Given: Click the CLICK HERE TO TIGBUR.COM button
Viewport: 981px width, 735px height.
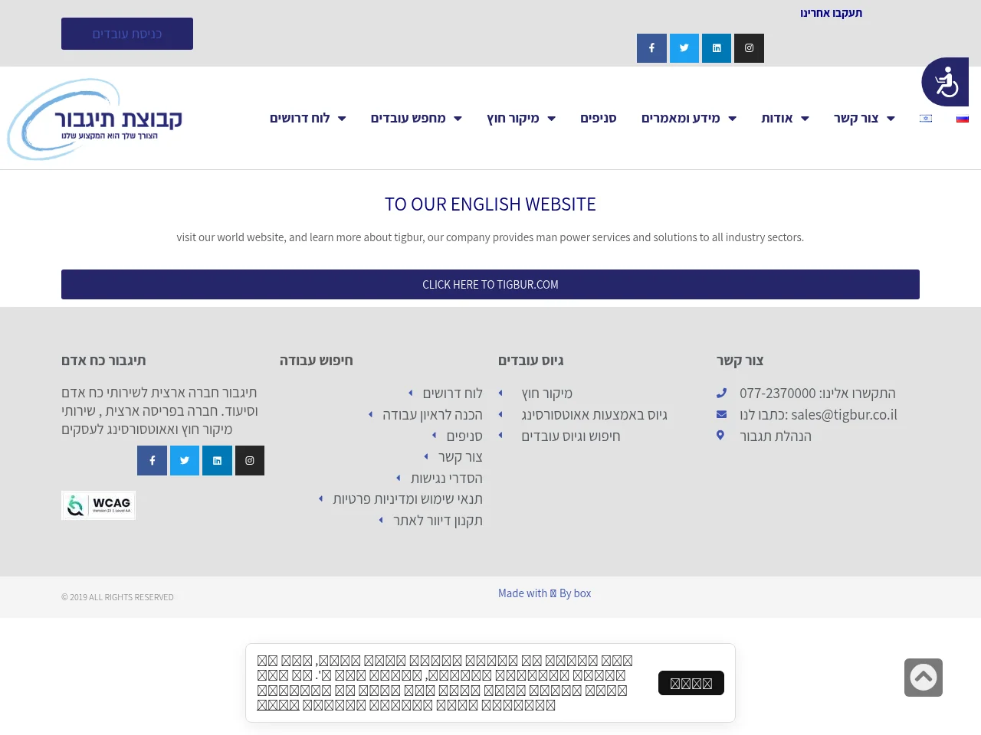Looking at the screenshot, I should pos(490,284).
